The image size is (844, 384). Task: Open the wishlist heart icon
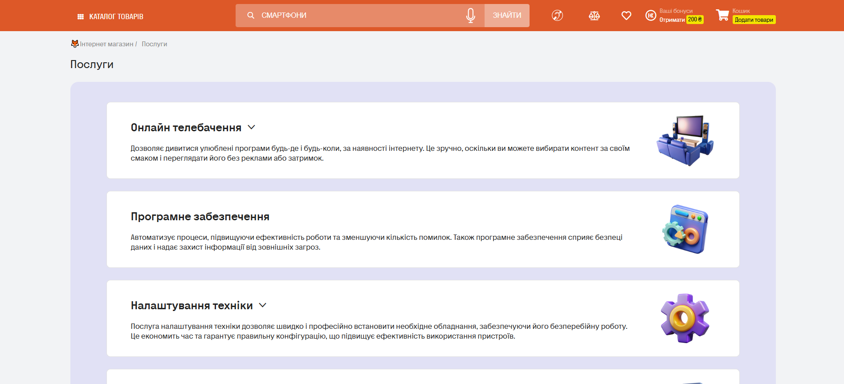[x=626, y=16]
